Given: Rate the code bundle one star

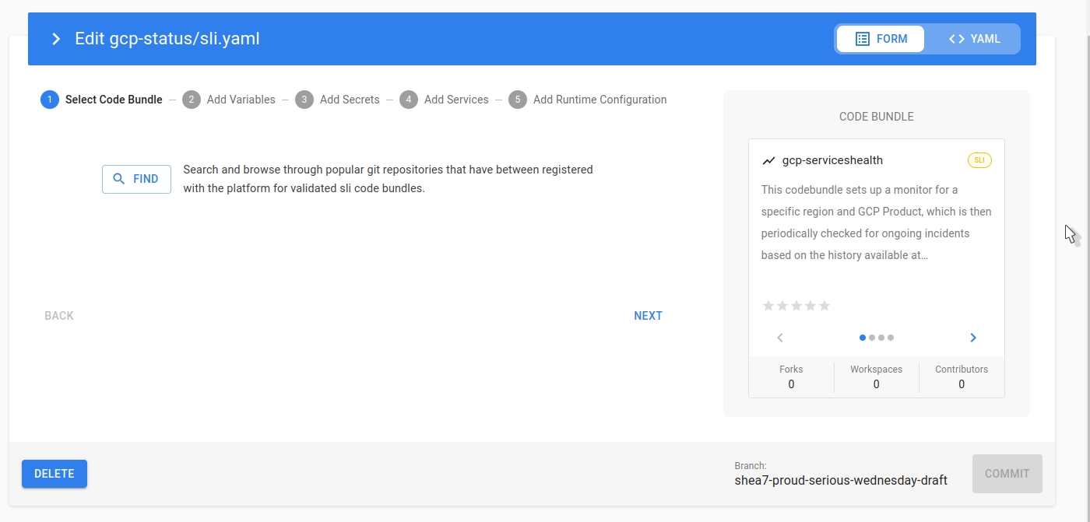Looking at the screenshot, I should 768,306.
